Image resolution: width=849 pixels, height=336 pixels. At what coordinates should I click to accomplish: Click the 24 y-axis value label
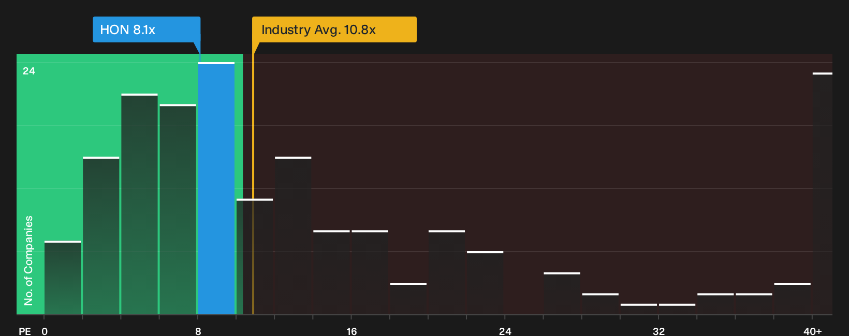pos(29,71)
